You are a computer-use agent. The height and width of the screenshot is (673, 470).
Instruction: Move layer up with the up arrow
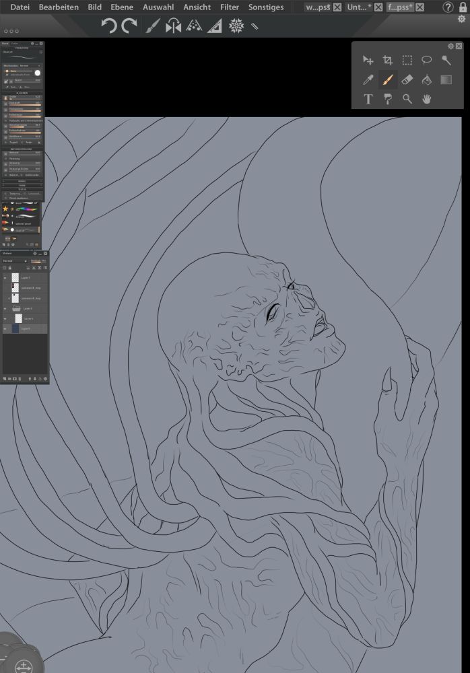30,379
